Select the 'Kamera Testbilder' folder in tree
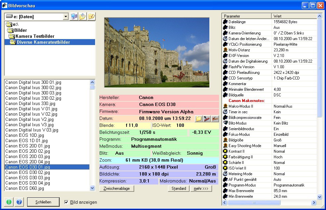Image resolution: width=326 pixels, height=210 pixels. click(x=35, y=36)
